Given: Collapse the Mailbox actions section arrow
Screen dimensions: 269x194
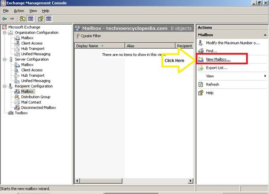Looking at the screenshot, I should pyautogui.click(x=265, y=35).
